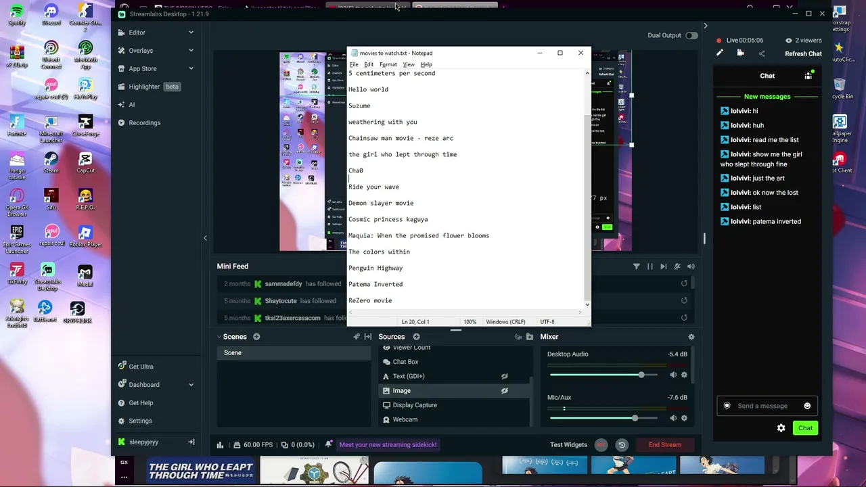Open Desktop Audio source settings gear
This screenshot has width=866, height=487.
[684, 375]
